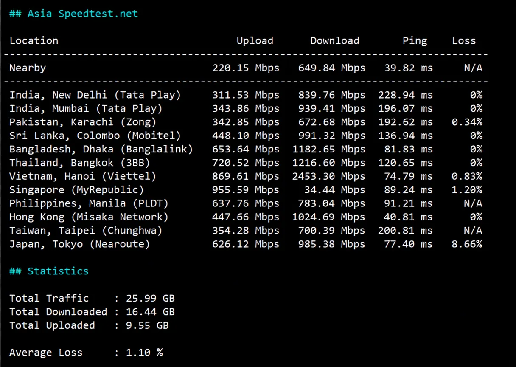This screenshot has width=516, height=367.
Task: Select the Location column header
Action: coord(34,40)
